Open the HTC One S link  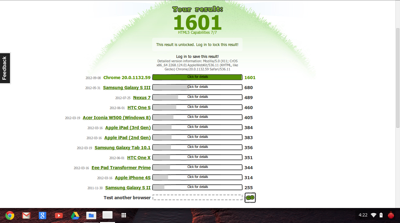(139, 108)
